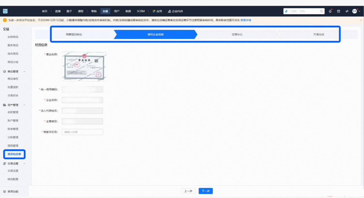Viewport: 364px width, 198px height.
Task: Focus the 商家手机号 input field
Action: coord(83,132)
